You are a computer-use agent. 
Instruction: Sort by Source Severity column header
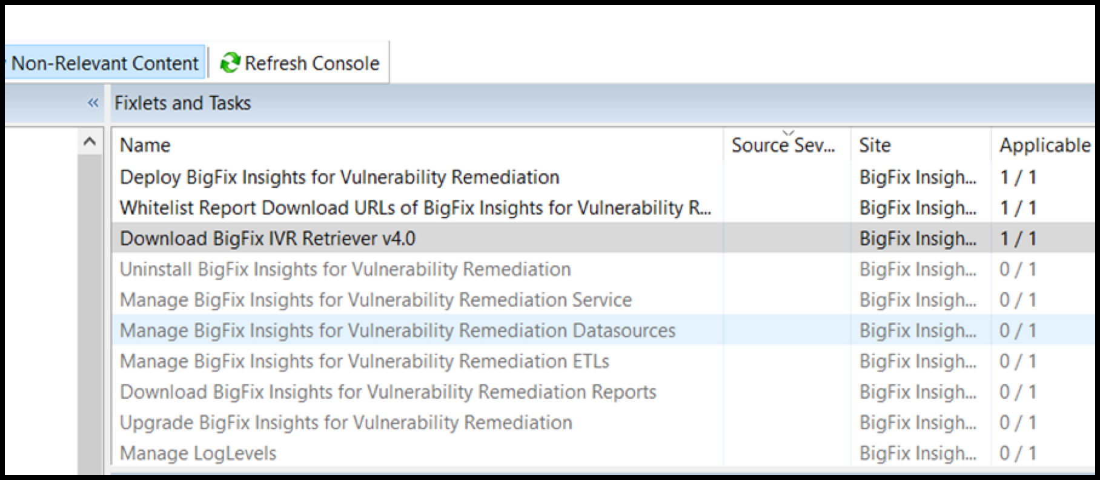click(x=783, y=145)
